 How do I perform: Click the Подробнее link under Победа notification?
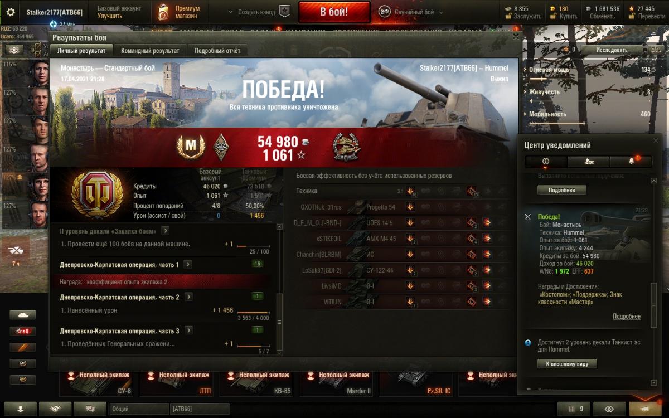click(x=627, y=317)
